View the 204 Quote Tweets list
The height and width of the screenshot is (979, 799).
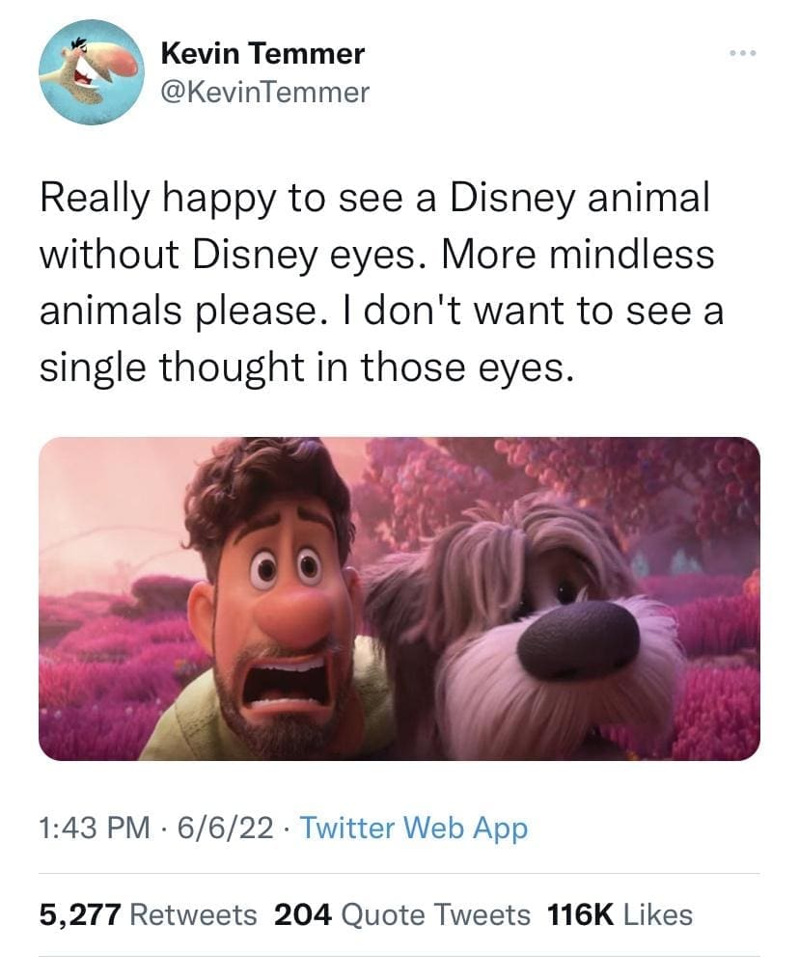click(x=402, y=914)
